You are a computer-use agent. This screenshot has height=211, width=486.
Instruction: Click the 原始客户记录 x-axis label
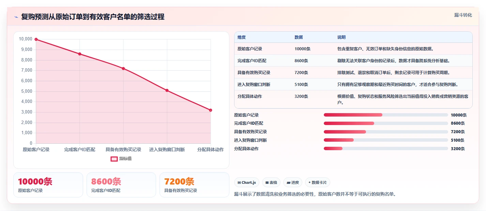tap(36, 150)
